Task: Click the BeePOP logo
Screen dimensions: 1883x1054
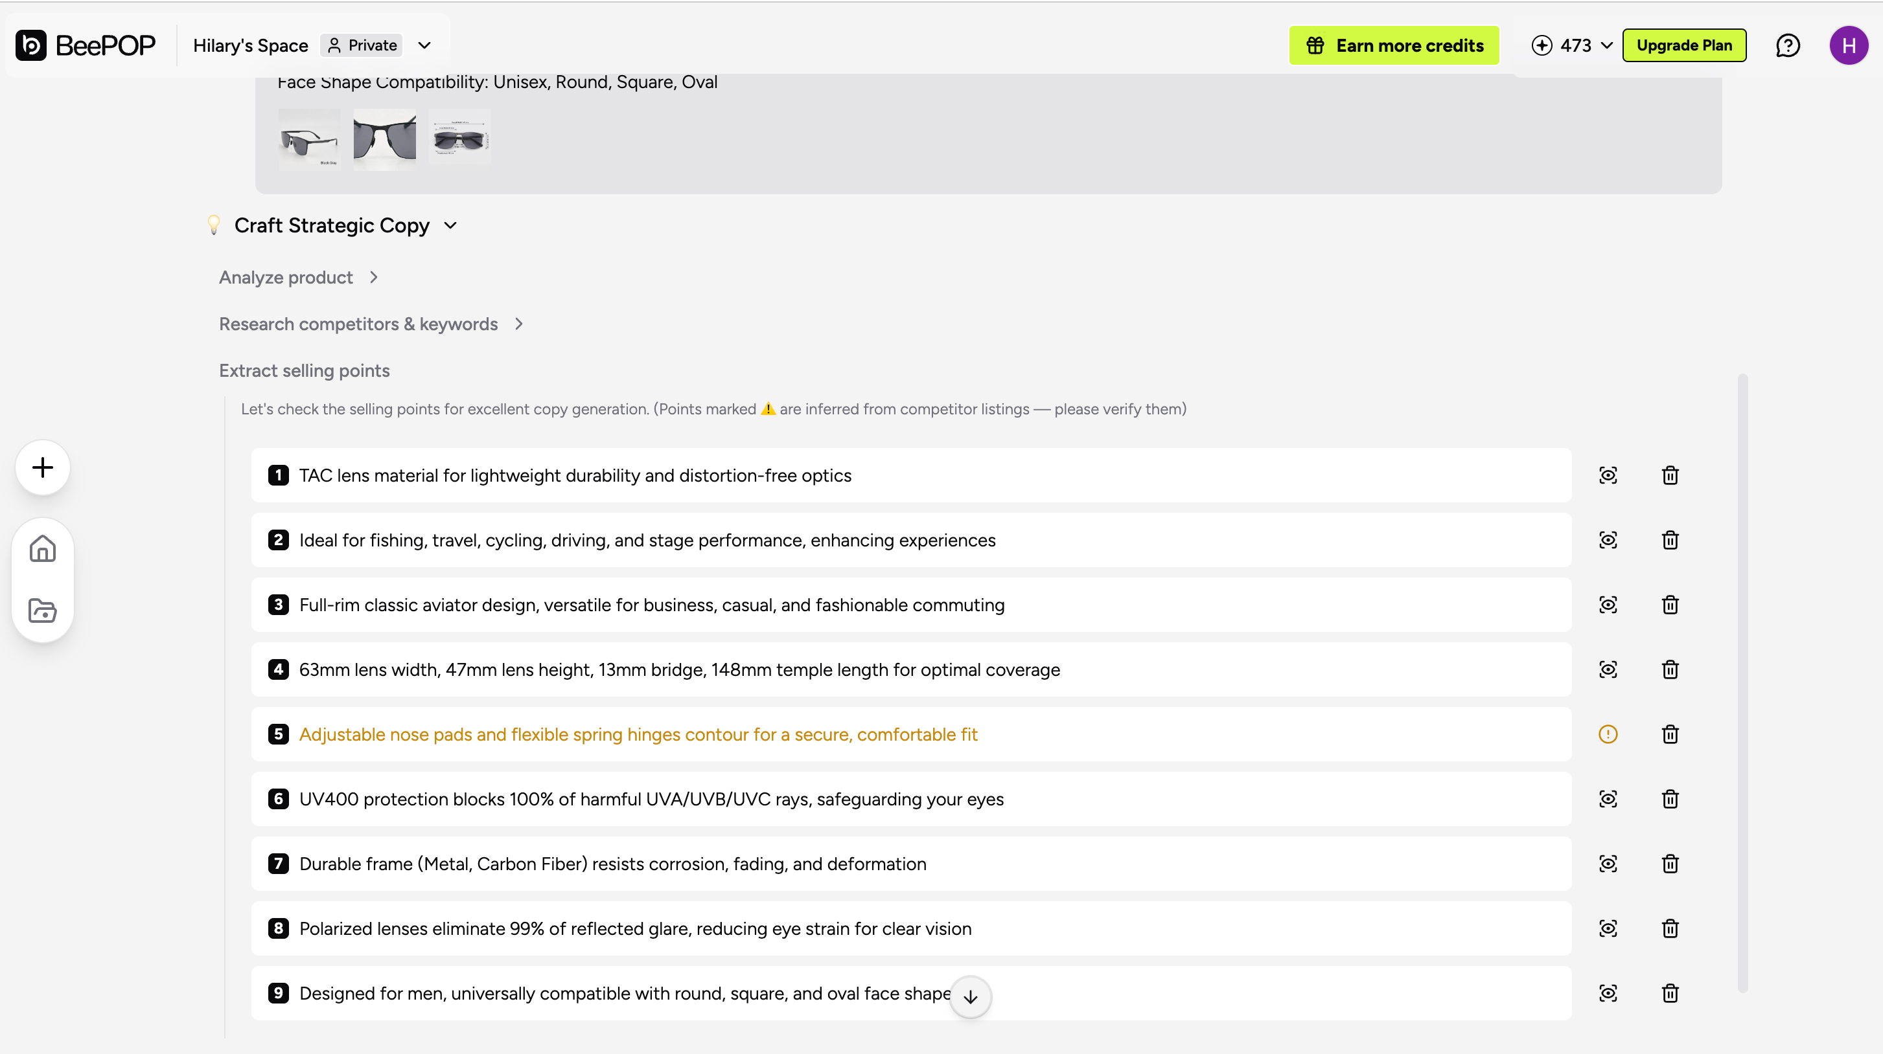Action: click(x=86, y=45)
